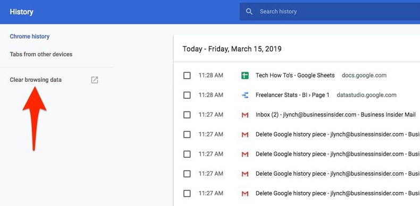The image size is (420, 206).
Task: Open Tech How To's - Google Sheets link
Action: pyautogui.click(x=295, y=75)
